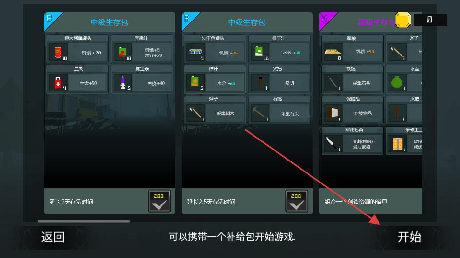Click the 石镐 pickaxe icon
Screen dimensions: 460x258
click(x=258, y=113)
